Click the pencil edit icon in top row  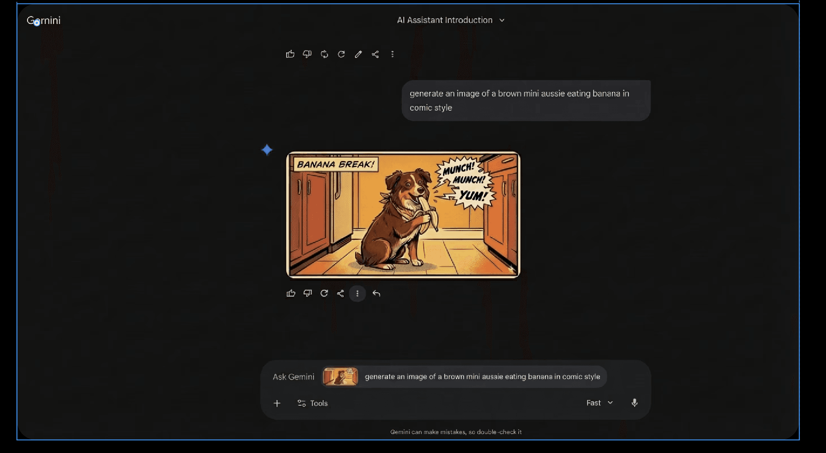[358, 54]
